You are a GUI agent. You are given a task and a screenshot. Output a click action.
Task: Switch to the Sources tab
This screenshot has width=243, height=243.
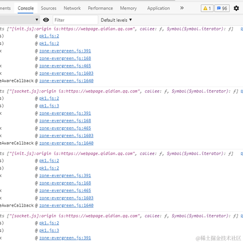pyautogui.click(x=49, y=8)
